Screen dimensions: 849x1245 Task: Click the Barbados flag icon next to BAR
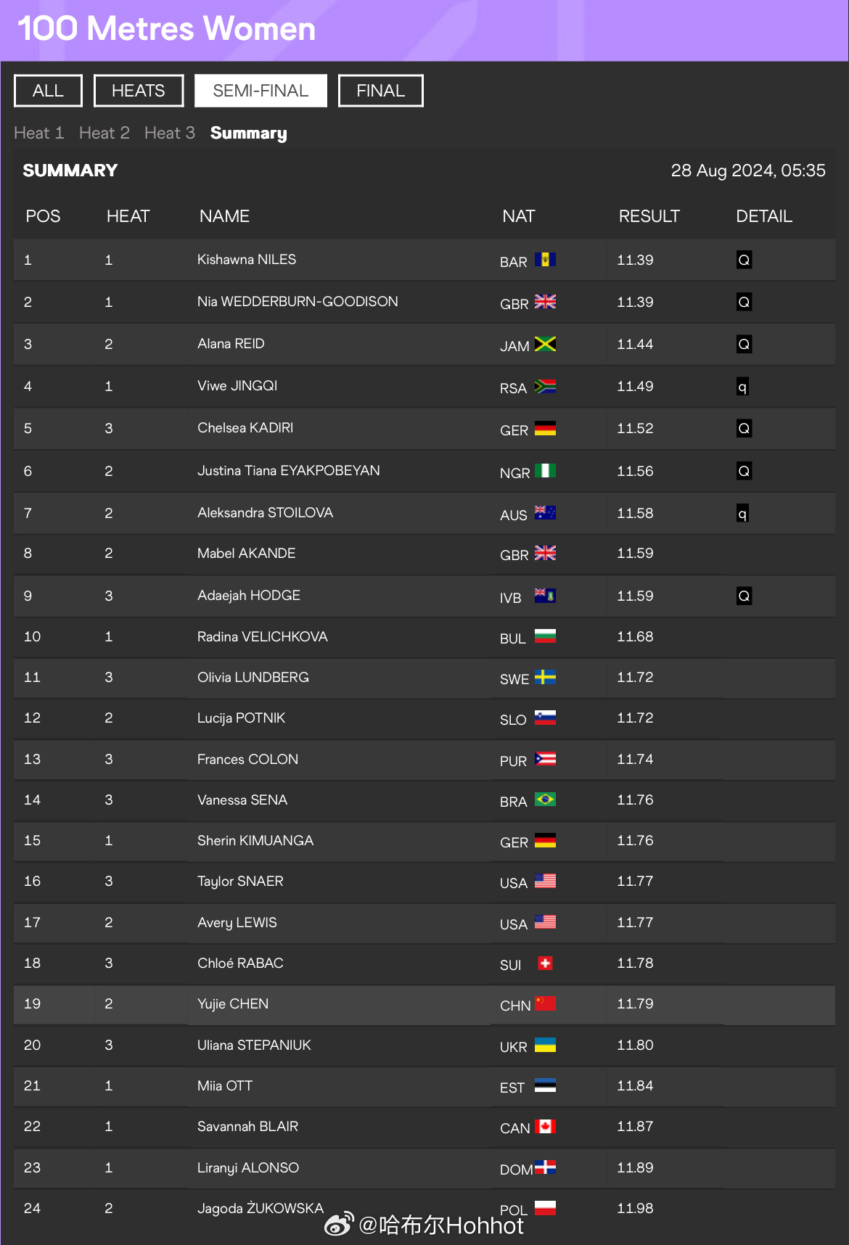[x=545, y=260]
